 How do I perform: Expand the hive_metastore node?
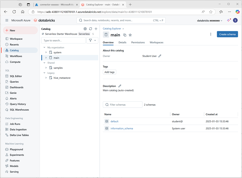click(46, 78)
